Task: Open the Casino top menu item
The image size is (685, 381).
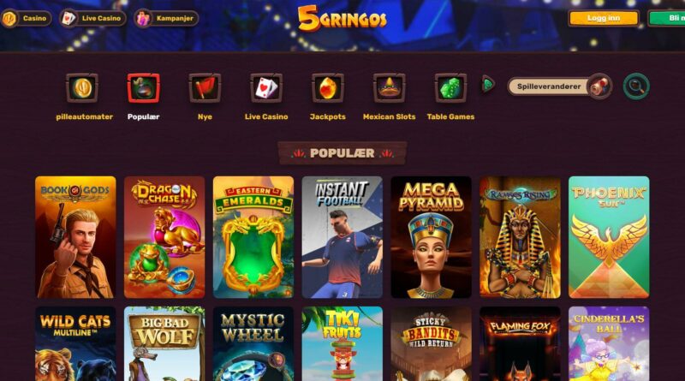Action: click(x=27, y=18)
